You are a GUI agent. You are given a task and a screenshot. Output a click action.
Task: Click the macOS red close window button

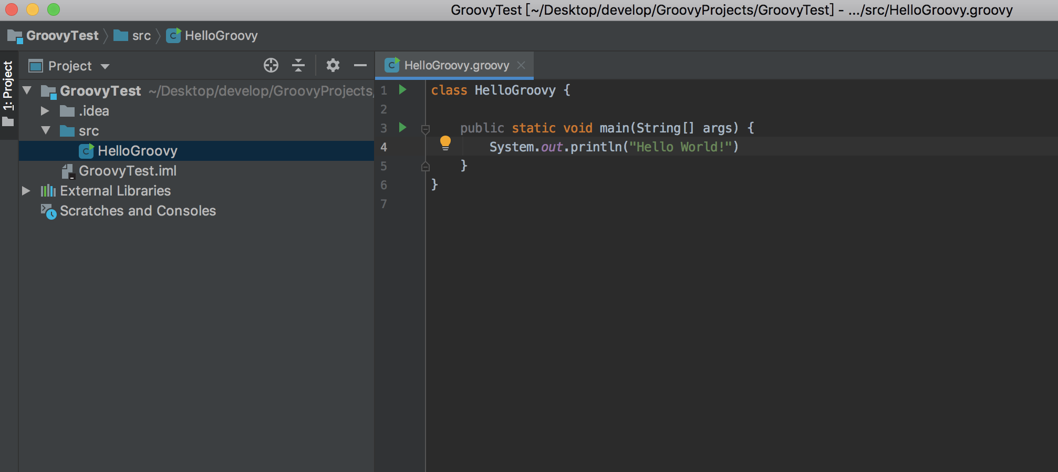click(x=12, y=9)
